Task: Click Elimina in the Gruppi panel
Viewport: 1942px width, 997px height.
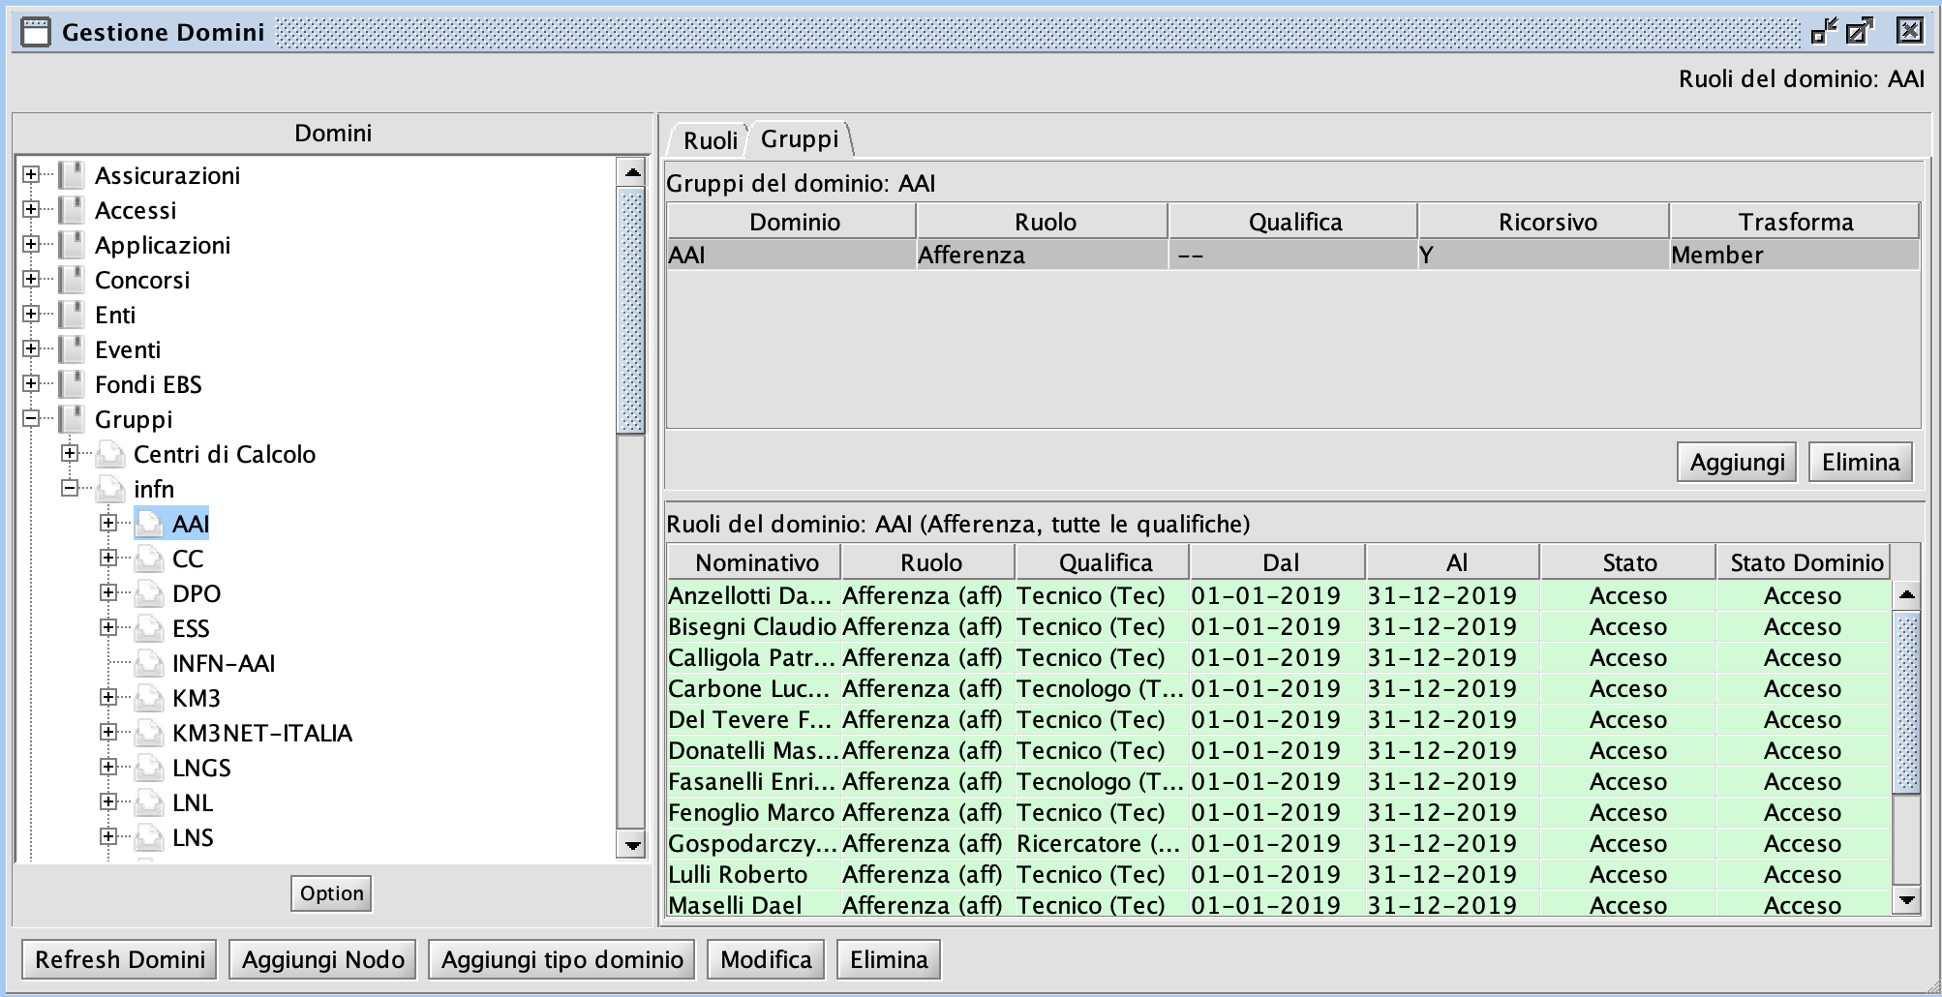Action: (x=1861, y=462)
